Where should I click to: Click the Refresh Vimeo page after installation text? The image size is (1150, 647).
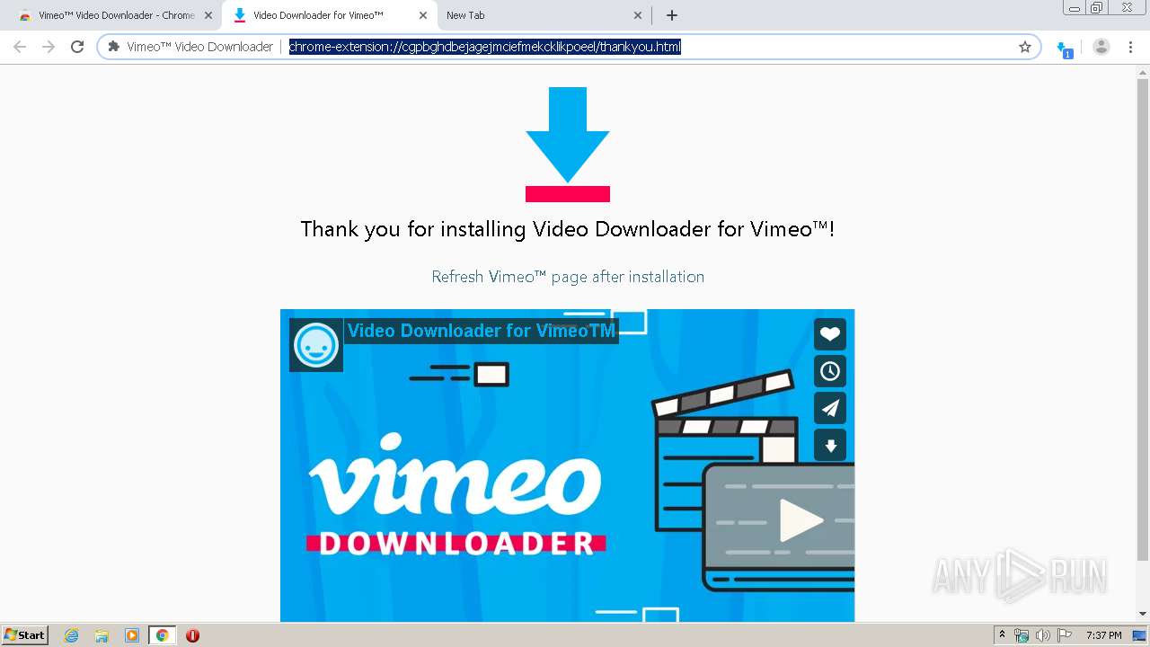pyautogui.click(x=568, y=277)
